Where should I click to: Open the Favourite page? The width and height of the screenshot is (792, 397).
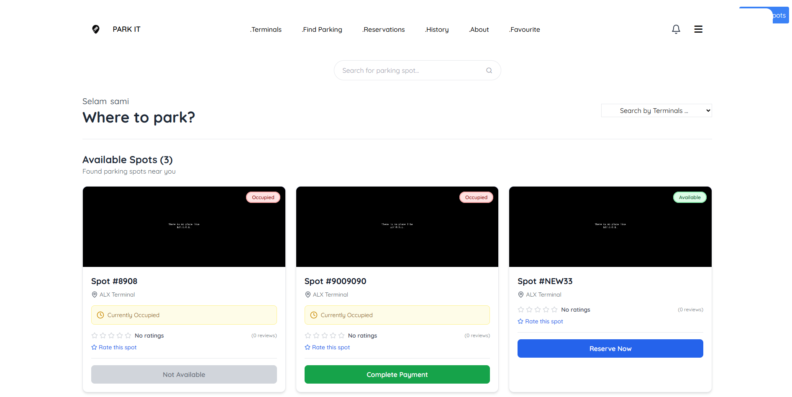(x=525, y=29)
